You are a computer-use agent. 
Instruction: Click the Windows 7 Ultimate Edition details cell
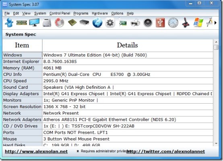128,55
